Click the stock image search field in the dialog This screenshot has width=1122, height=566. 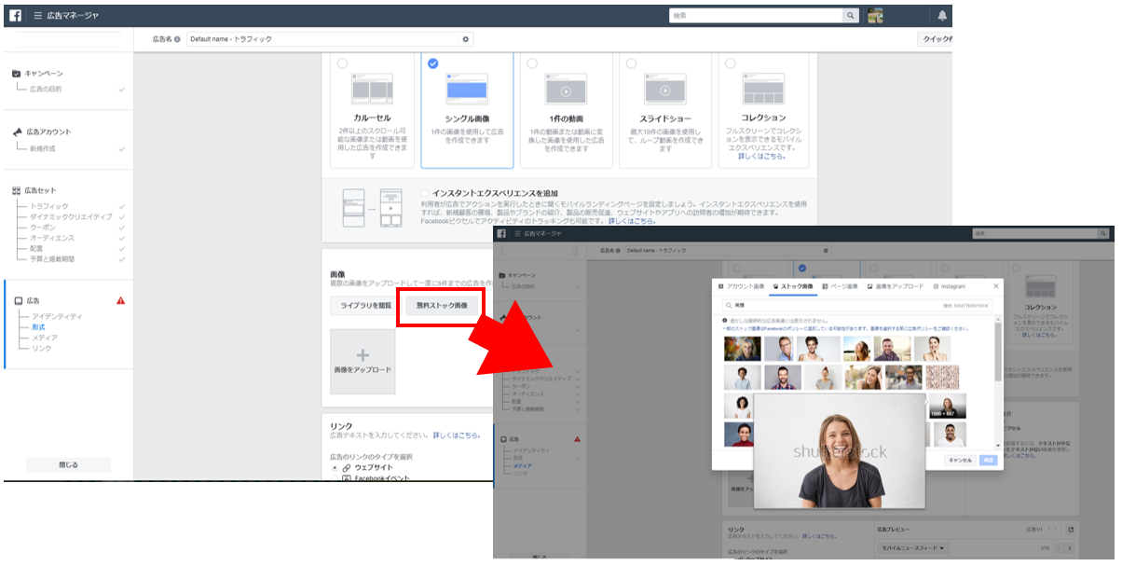[857, 305]
